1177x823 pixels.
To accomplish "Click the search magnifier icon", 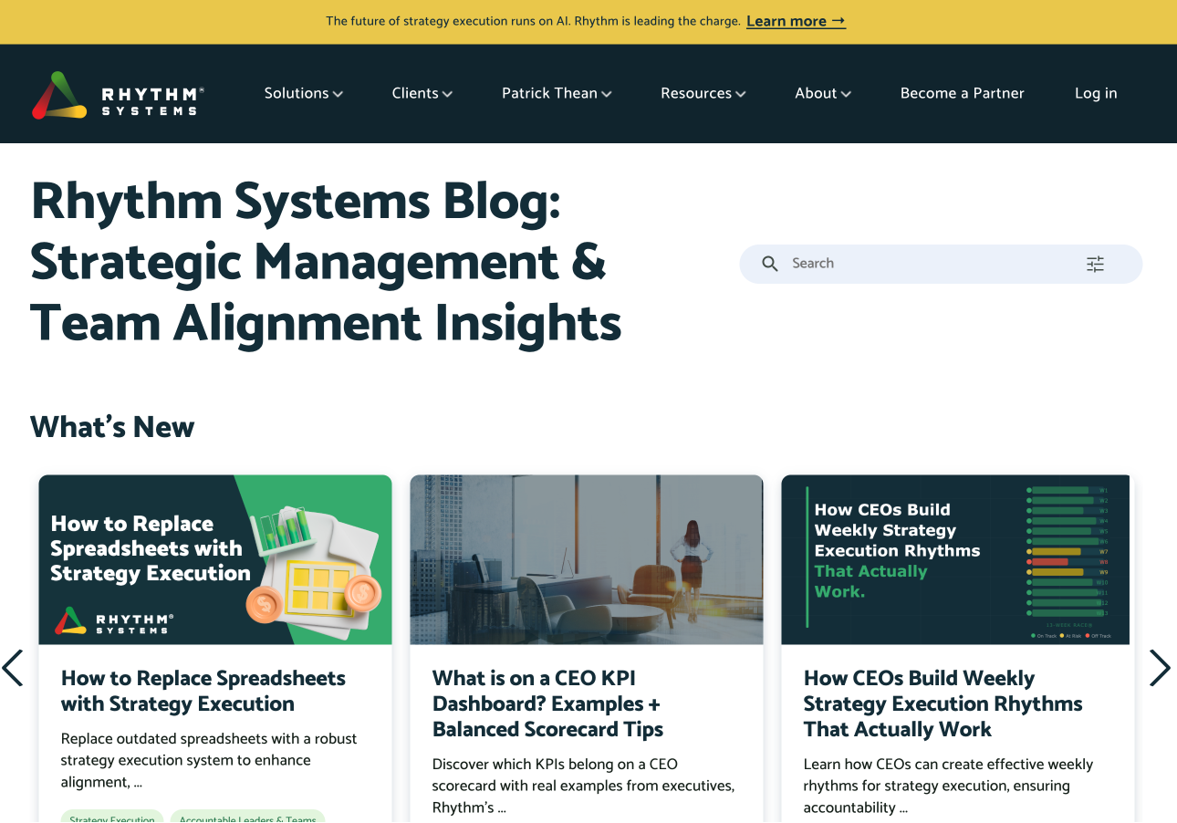I will click(770, 264).
